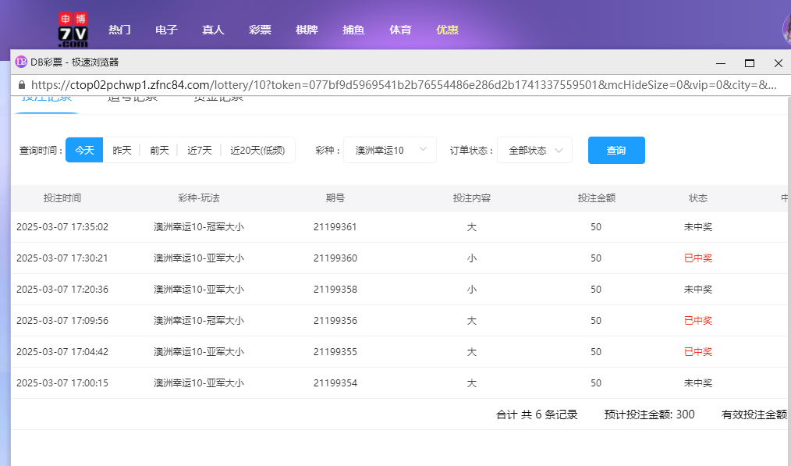Select the 今天 time filter
Image resolution: width=791 pixels, height=466 pixels.
click(x=84, y=150)
